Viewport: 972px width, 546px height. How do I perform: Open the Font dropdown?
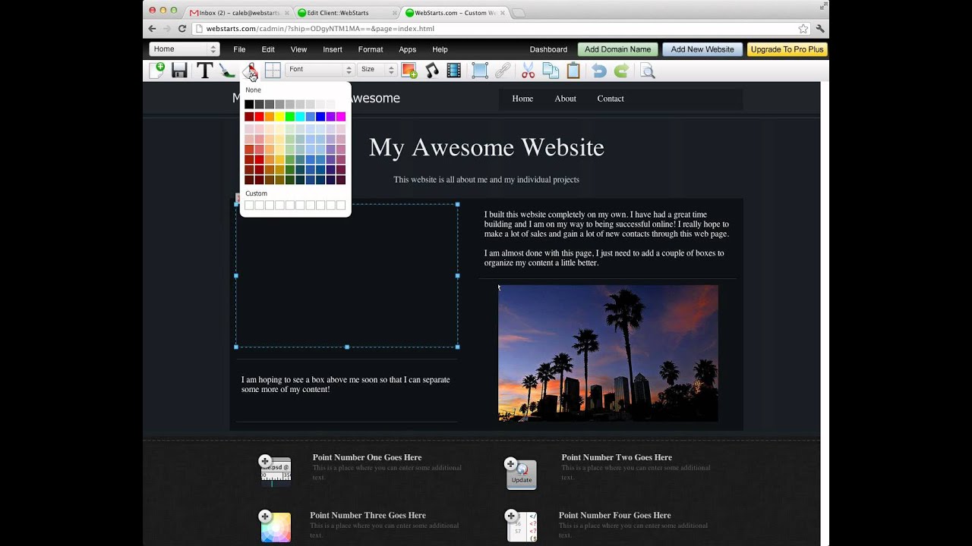click(319, 70)
